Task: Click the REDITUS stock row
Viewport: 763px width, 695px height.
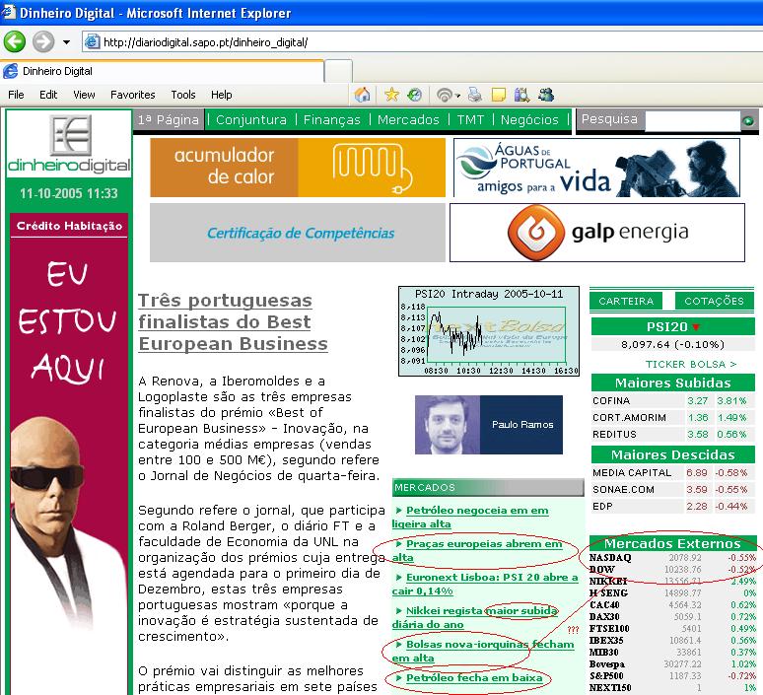Action: (672, 434)
